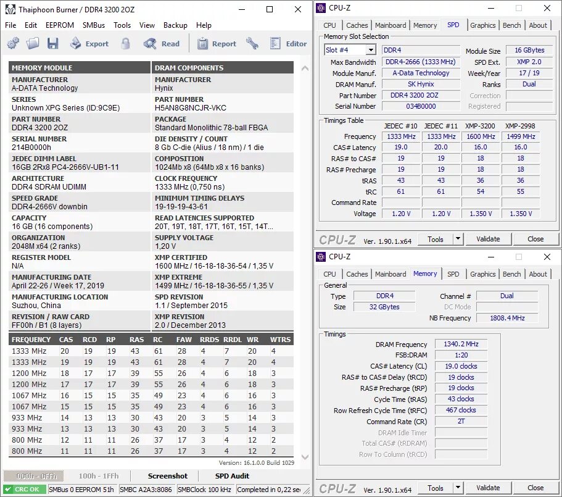
Task: Click the NB Frequency value 1808.4 MHz
Action: pyautogui.click(x=507, y=318)
